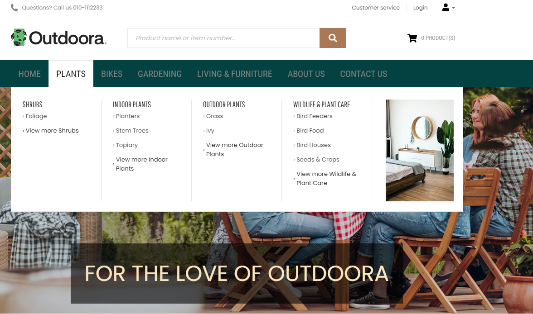Click the bedroom plant promo image
The width and height of the screenshot is (533, 314).
coord(420,150)
